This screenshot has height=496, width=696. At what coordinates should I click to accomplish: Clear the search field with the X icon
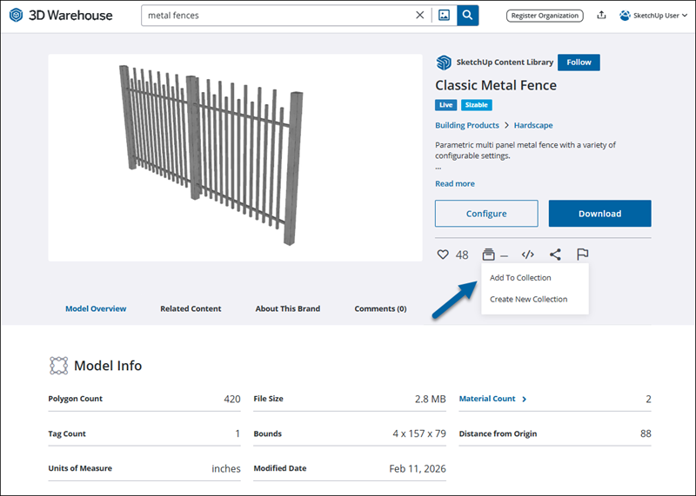(419, 15)
